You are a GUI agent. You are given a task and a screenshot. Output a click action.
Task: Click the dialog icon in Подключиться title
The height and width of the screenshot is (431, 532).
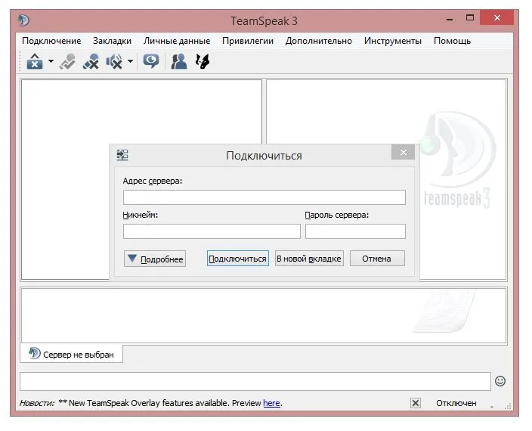(122, 155)
